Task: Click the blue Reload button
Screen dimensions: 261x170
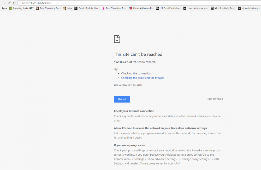Action: (x=122, y=99)
